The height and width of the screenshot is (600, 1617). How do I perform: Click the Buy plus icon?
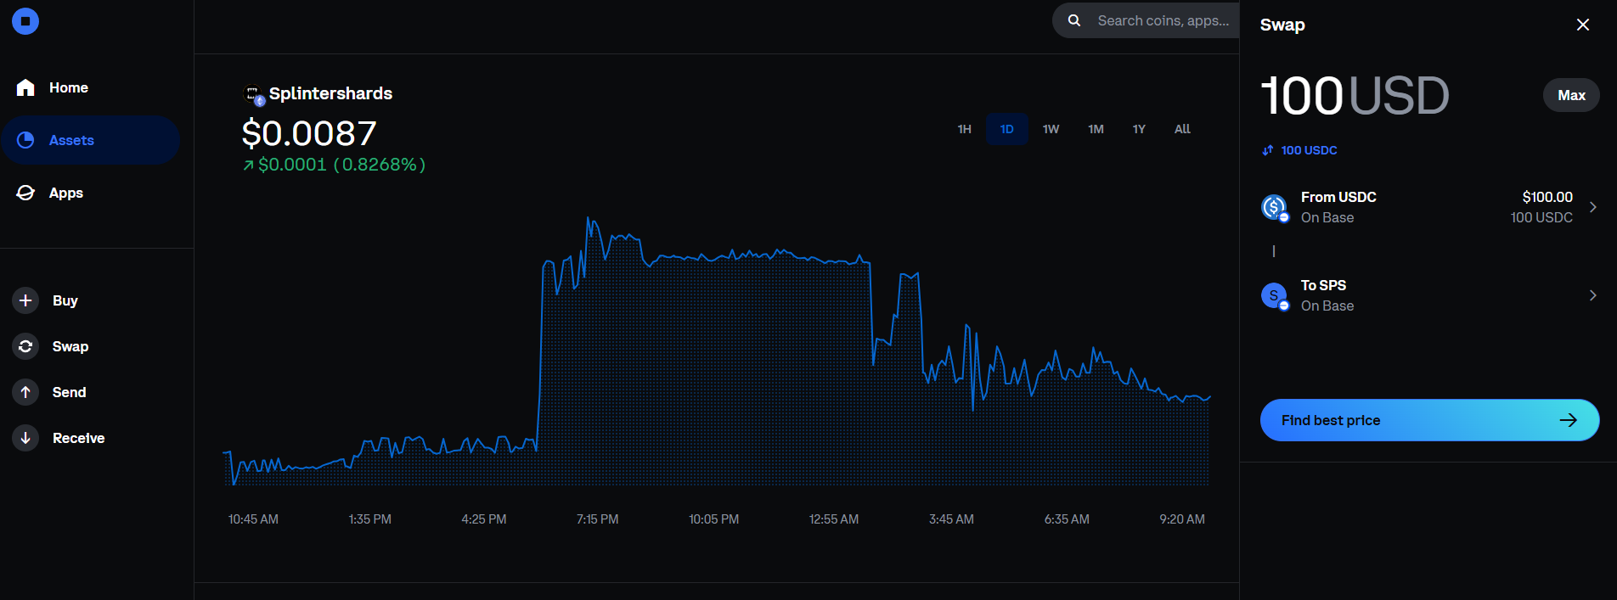click(25, 300)
